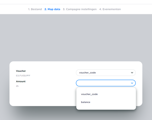Click the step number 1 before Bestand
This screenshot has height=120, width=152.
(x=29, y=9)
